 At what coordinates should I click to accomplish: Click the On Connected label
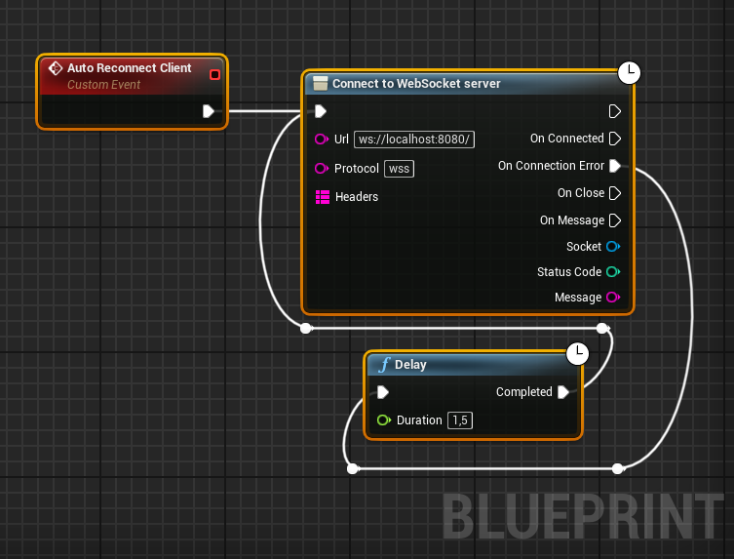pos(567,139)
